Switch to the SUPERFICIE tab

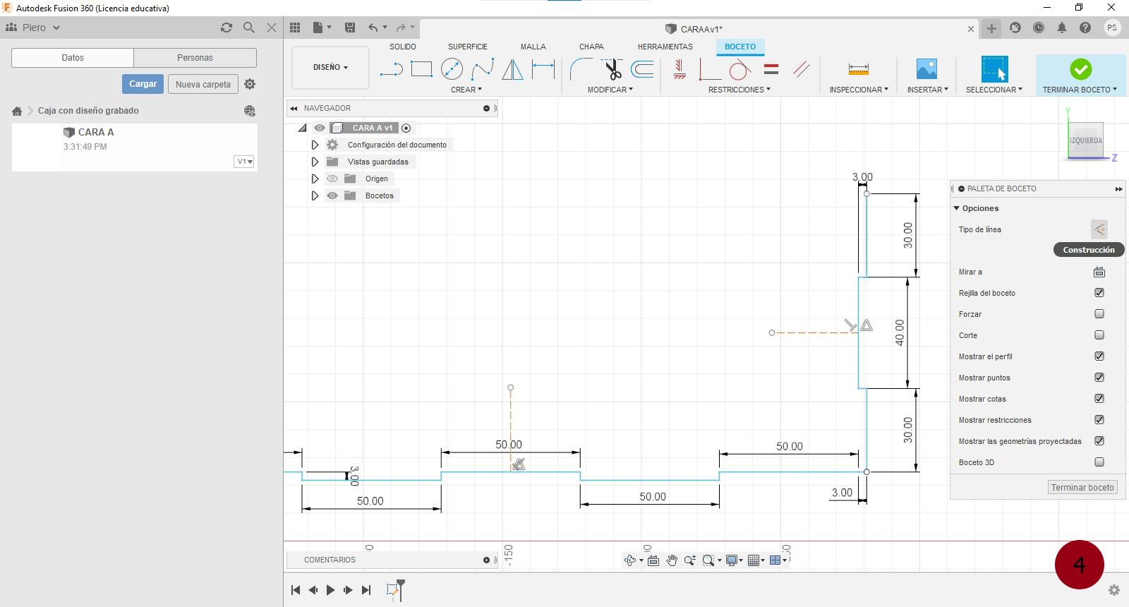pyautogui.click(x=467, y=47)
